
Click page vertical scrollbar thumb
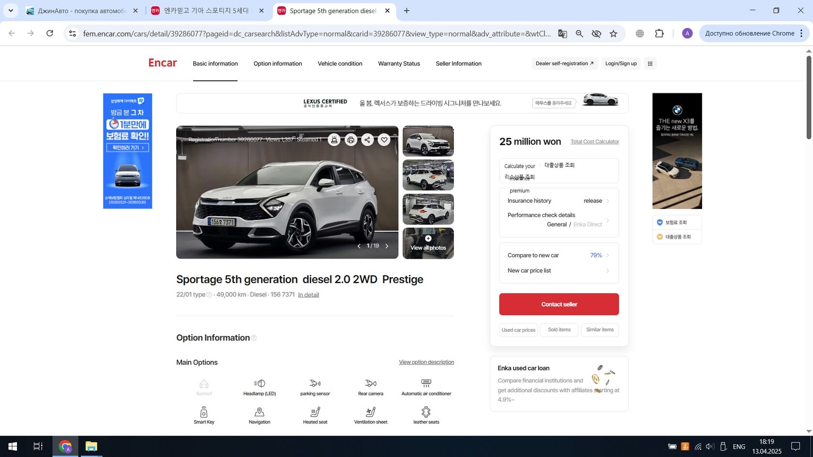(809, 98)
